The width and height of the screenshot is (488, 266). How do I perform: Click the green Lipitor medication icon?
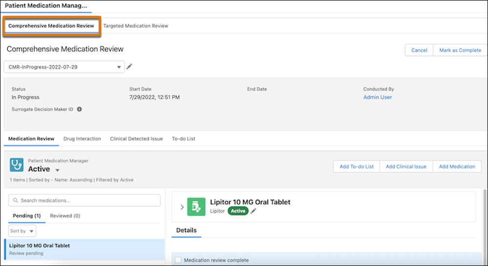[x=196, y=206]
